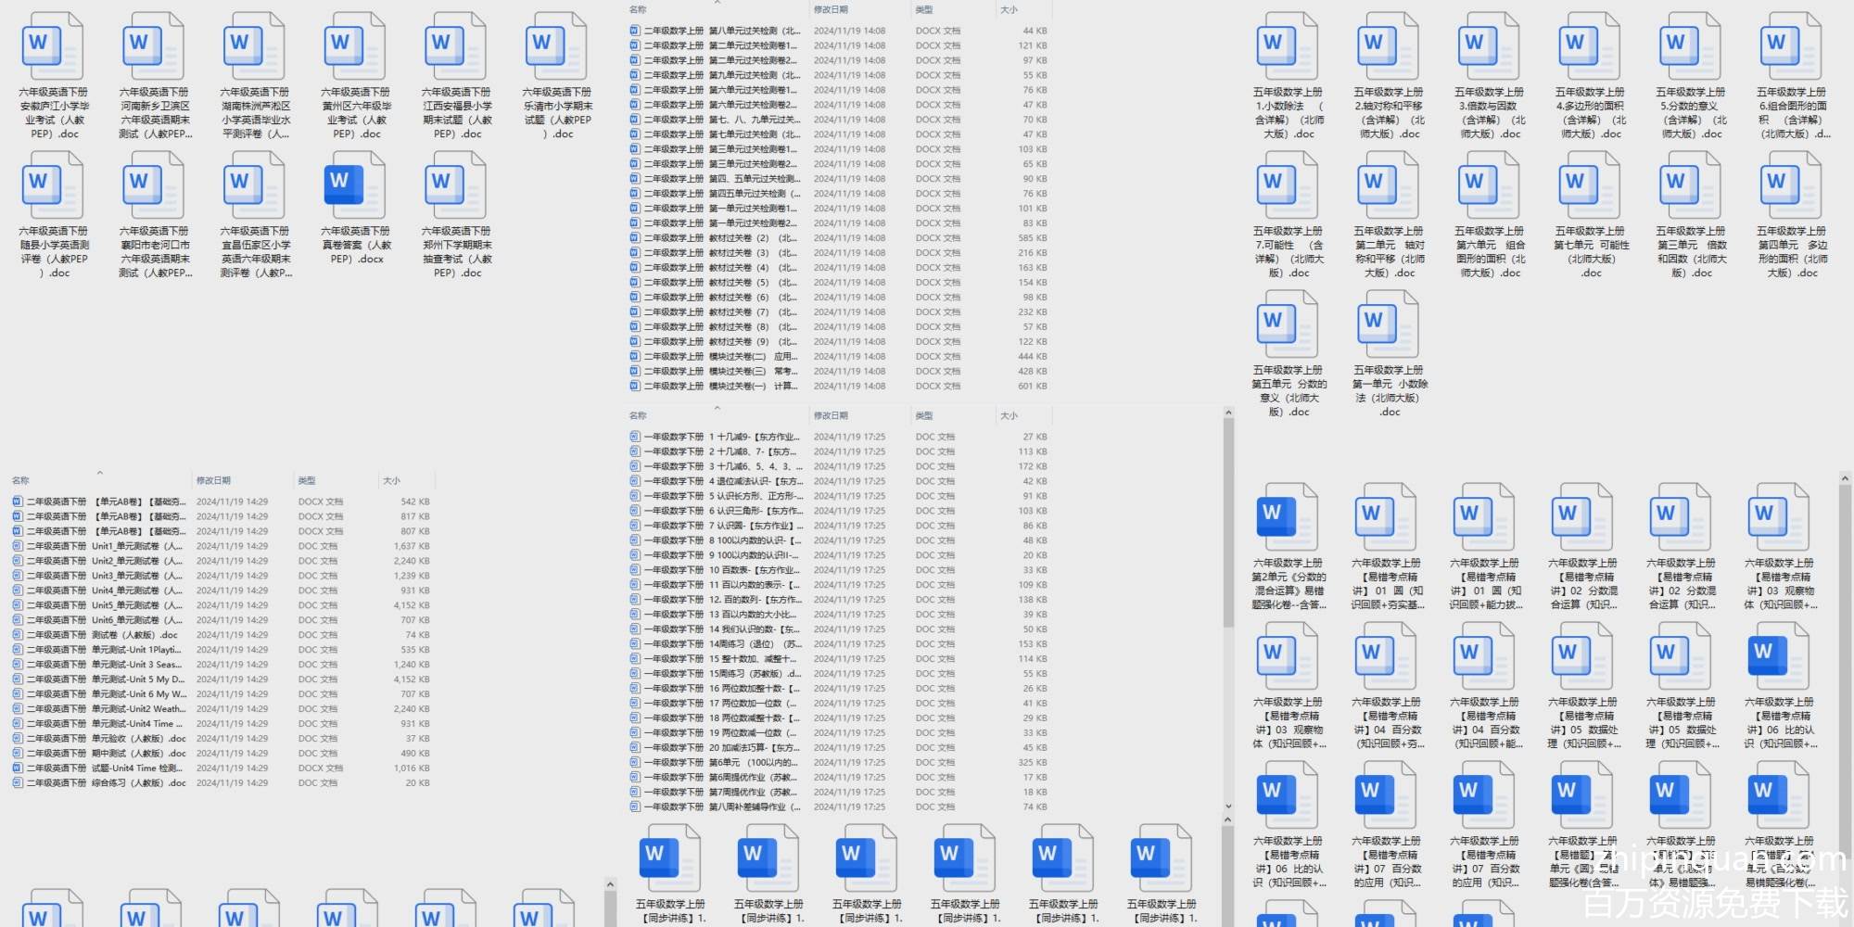The image size is (1854, 927).
Task: Select 五年级数学上册 第一单元 小数除法 doc icon
Action: click(1389, 324)
